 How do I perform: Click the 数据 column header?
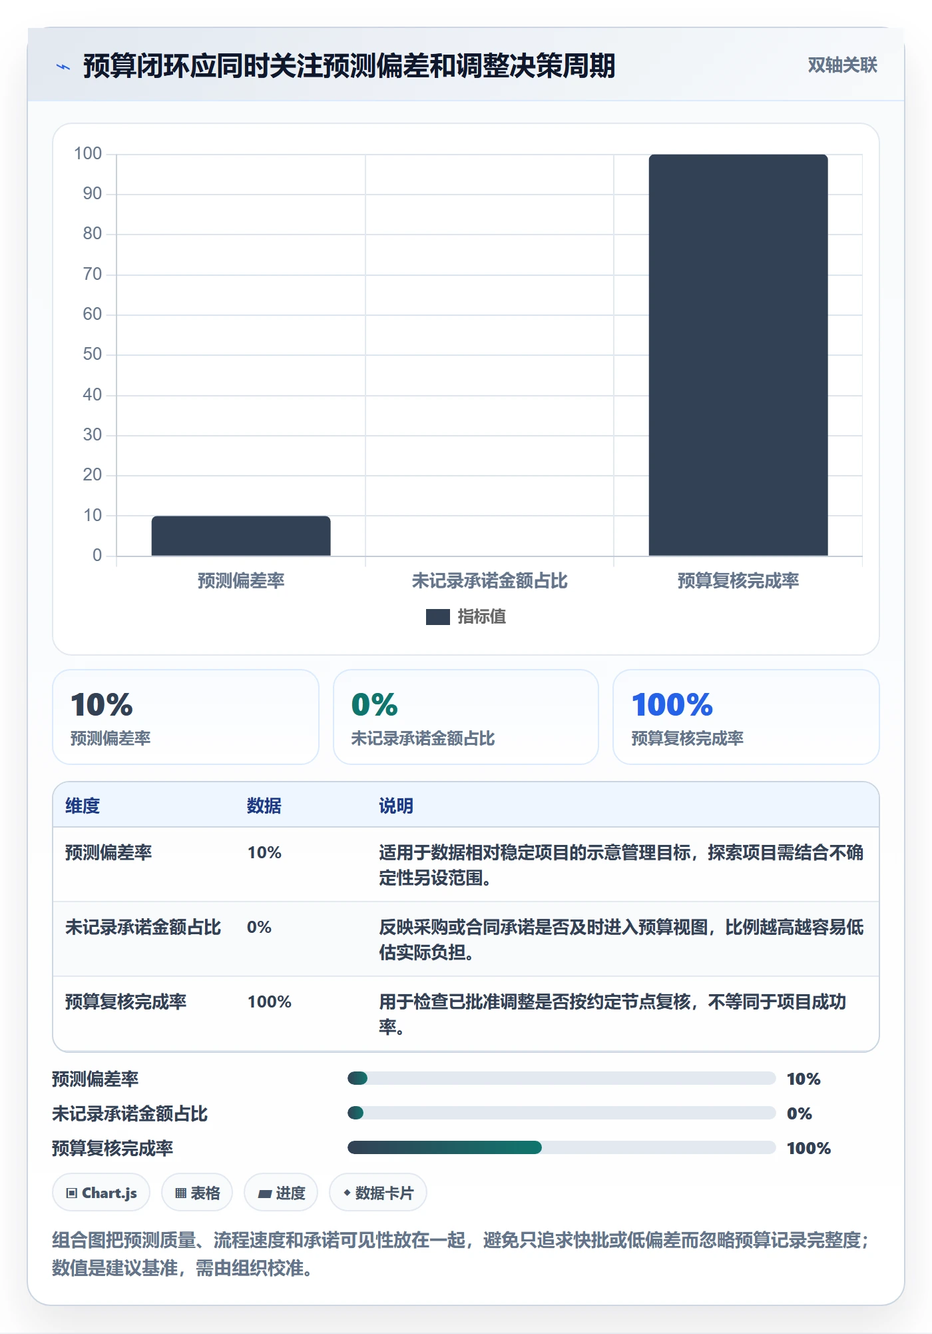pos(264,806)
